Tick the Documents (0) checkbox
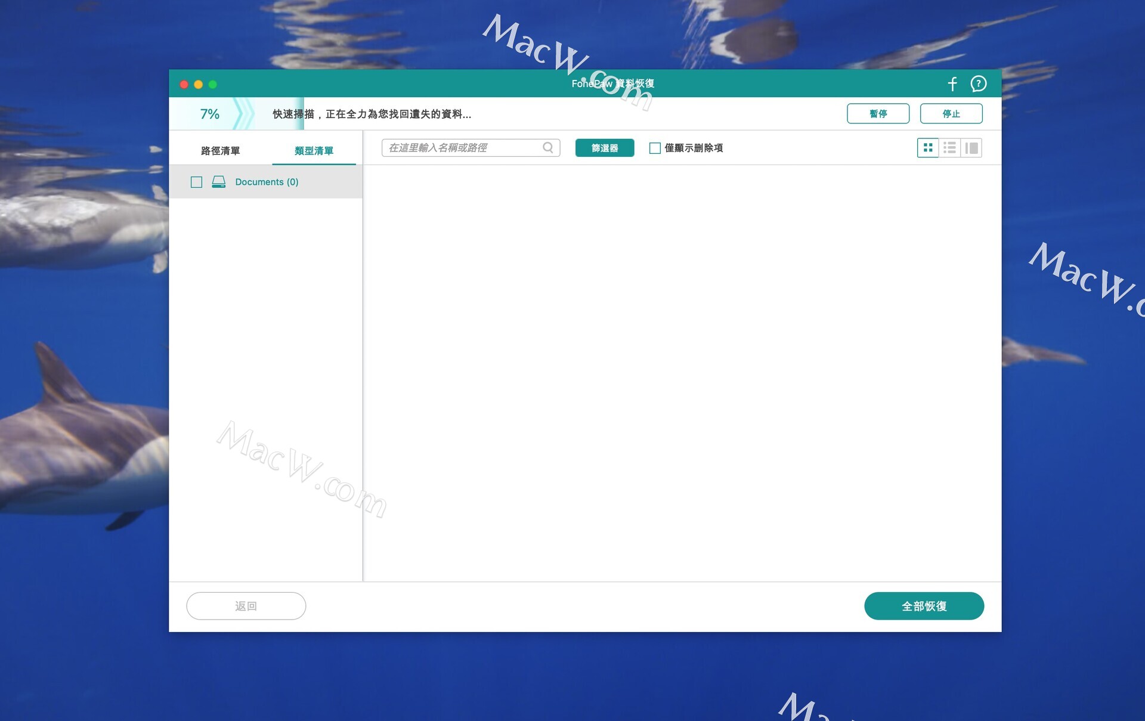This screenshot has width=1145, height=721. (196, 182)
